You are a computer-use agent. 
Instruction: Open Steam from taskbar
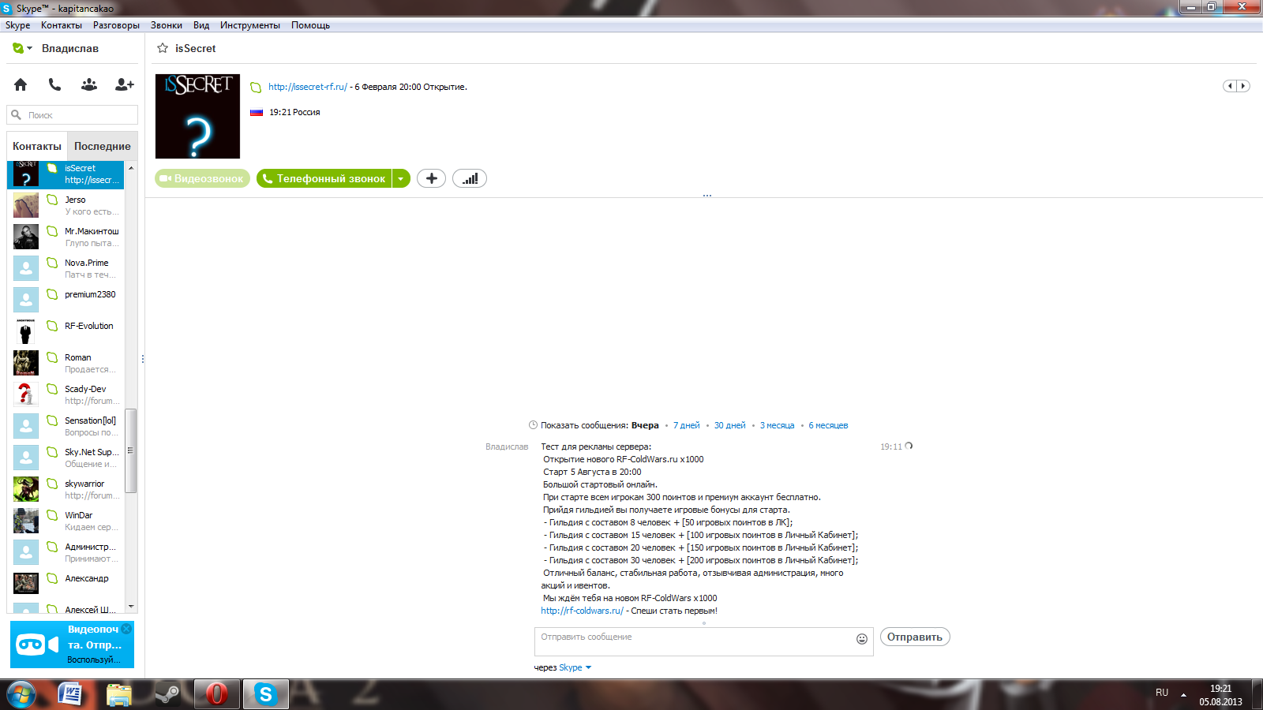(x=167, y=694)
